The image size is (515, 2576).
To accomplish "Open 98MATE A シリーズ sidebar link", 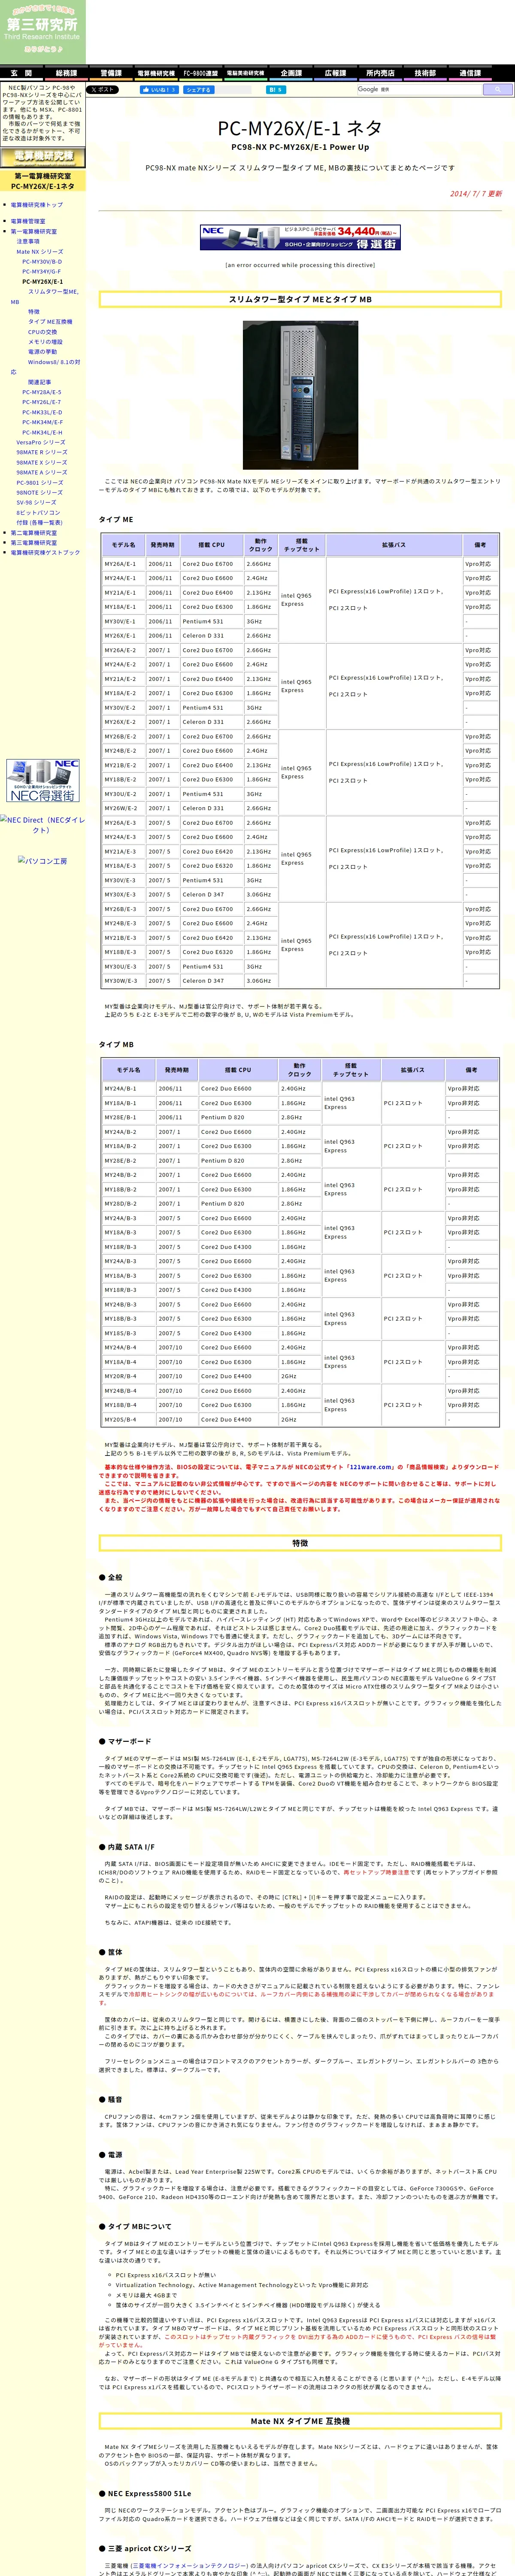I will (42, 472).
